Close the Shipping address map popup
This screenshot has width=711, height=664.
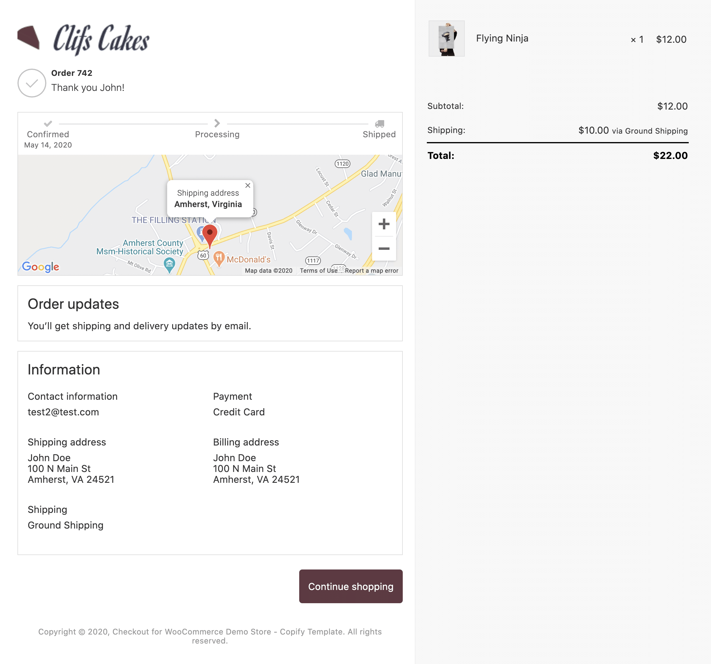247,185
